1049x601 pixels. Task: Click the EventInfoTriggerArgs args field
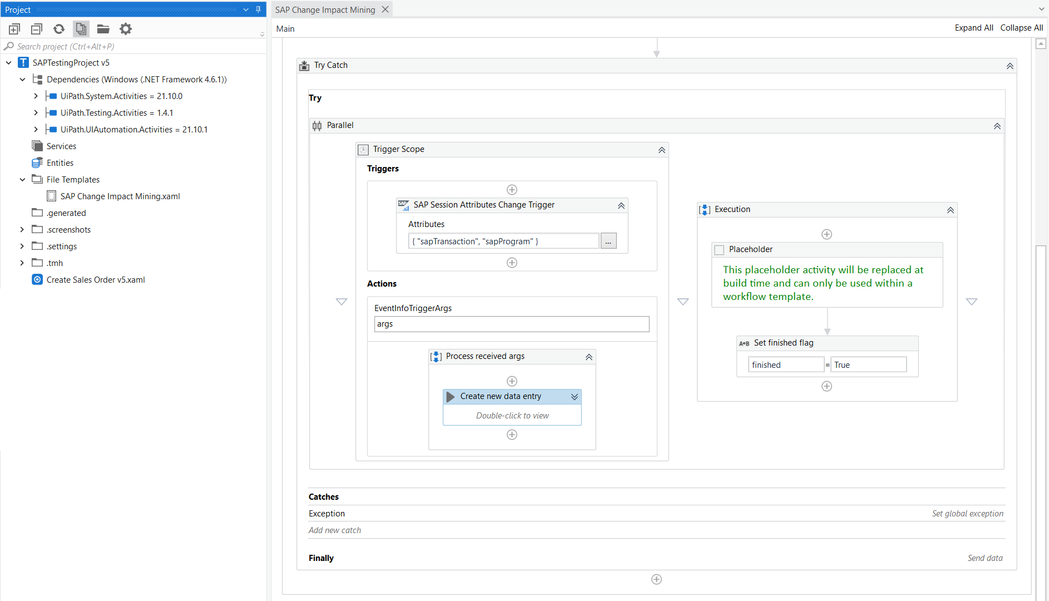coord(512,324)
